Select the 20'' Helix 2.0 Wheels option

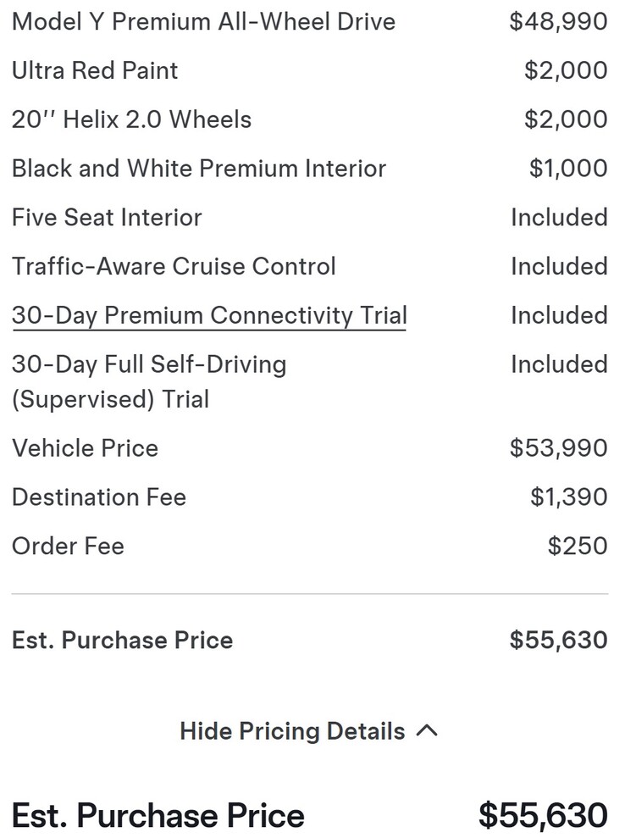[x=131, y=119]
